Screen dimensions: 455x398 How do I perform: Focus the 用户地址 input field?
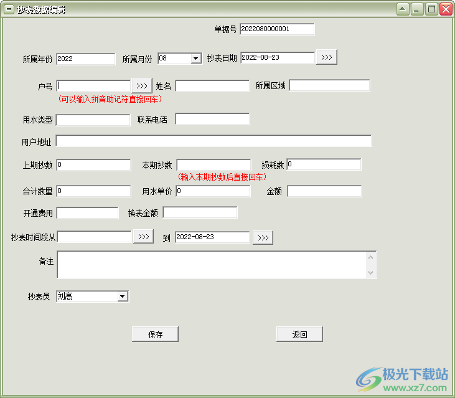click(213, 141)
